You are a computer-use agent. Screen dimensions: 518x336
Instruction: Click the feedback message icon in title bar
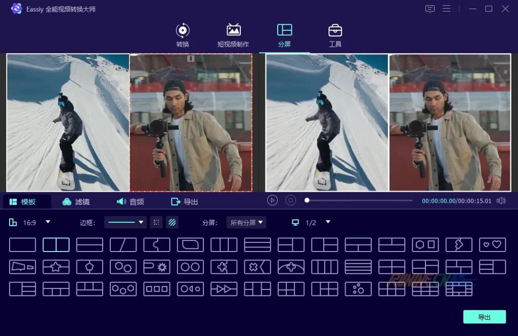[x=430, y=9]
